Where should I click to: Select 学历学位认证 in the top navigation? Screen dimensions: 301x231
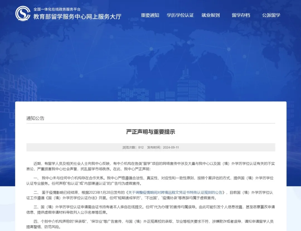(180, 15)
